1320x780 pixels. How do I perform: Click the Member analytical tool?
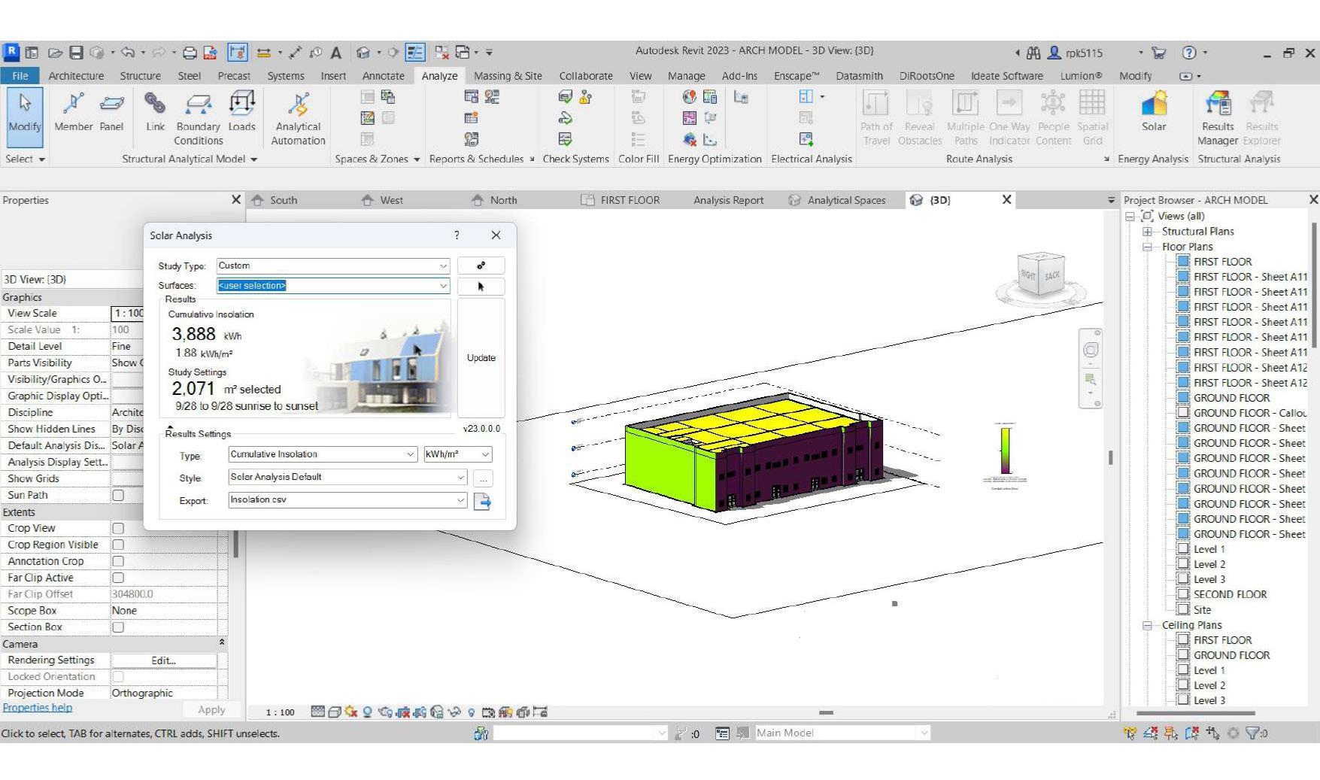coord(73,113)
